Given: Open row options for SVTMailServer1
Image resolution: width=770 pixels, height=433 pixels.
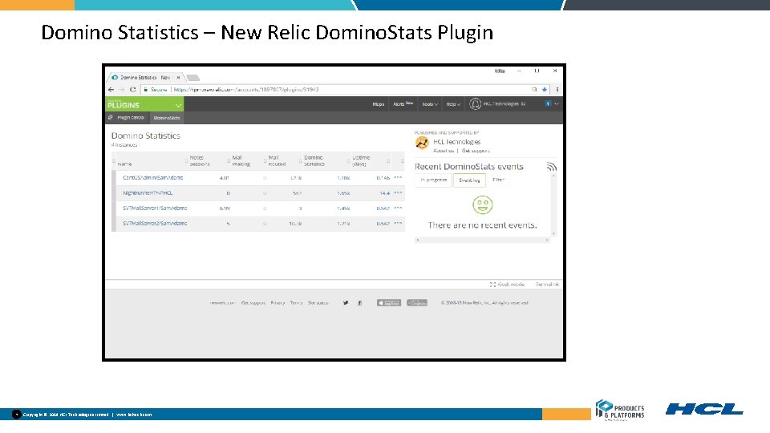Looking at the screenshot, I should (x=398, y=208).
